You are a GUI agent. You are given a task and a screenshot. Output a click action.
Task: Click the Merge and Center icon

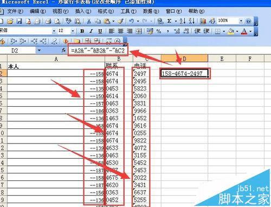click(x=139, y=31)
